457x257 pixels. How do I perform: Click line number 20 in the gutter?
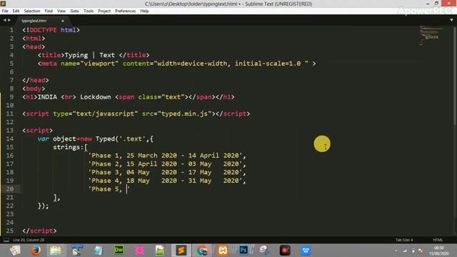[10, 188]
